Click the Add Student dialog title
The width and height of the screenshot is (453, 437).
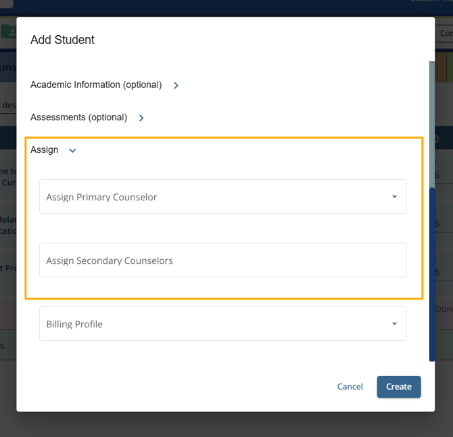click(62, 40)
